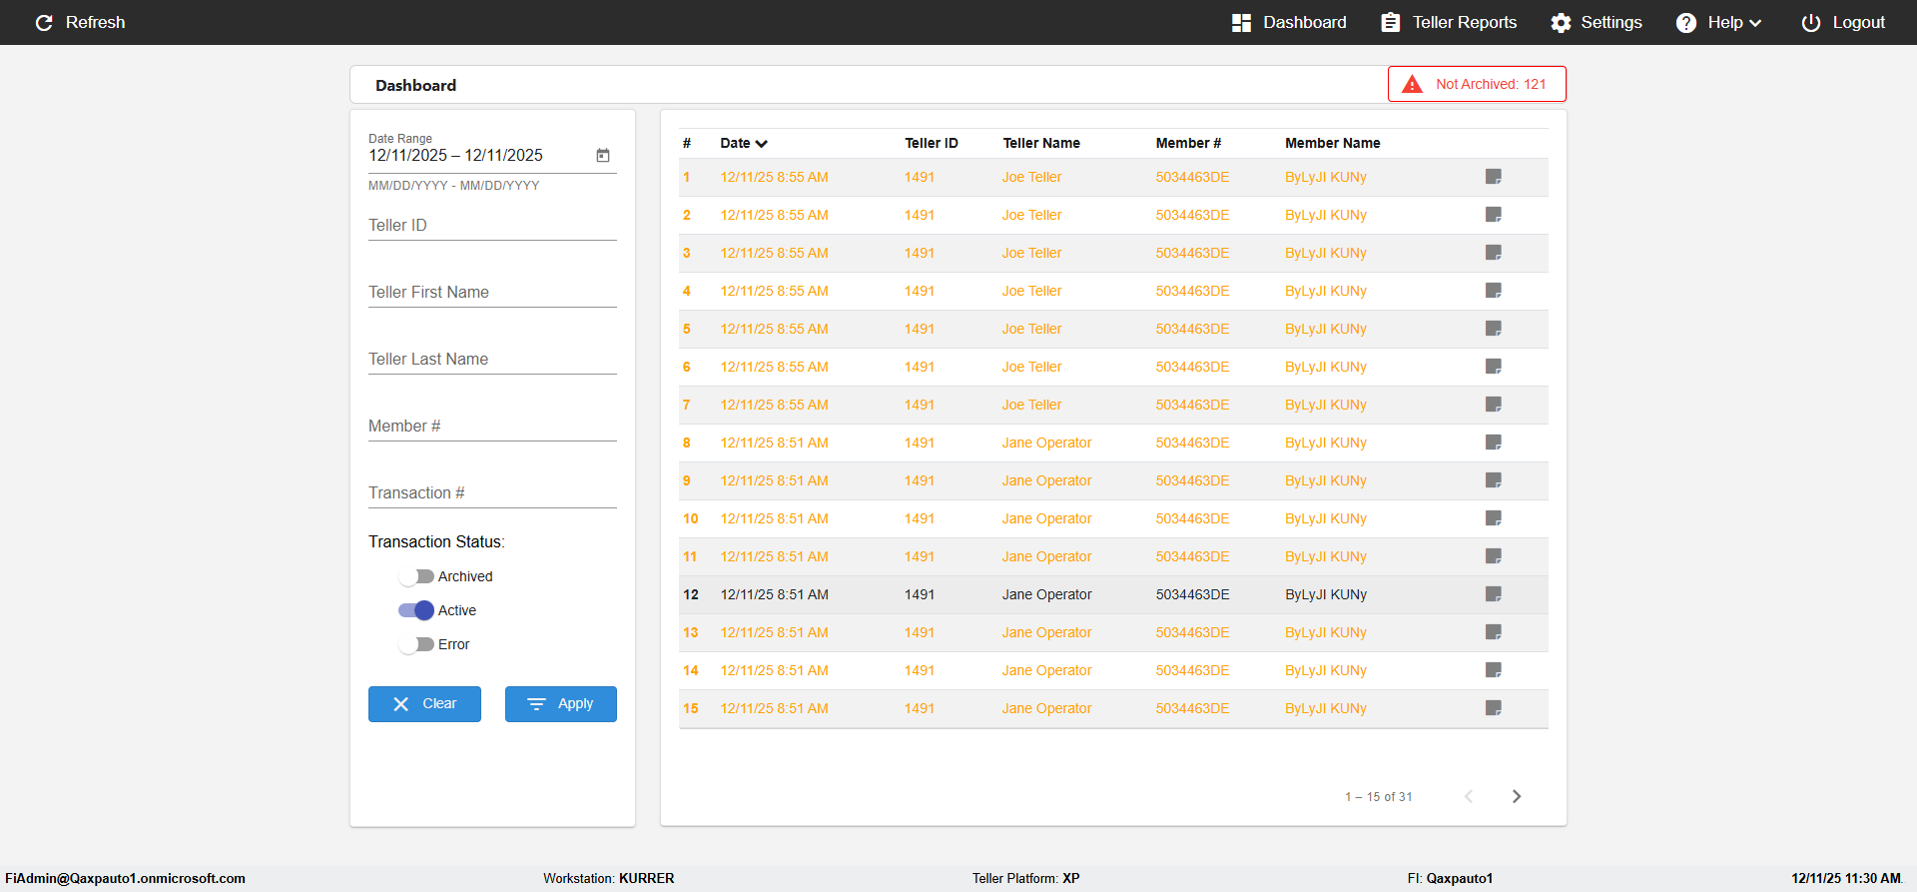1917x892 pixels.
Task: Open the note icon for row 10
Action: click(1494, 518)
